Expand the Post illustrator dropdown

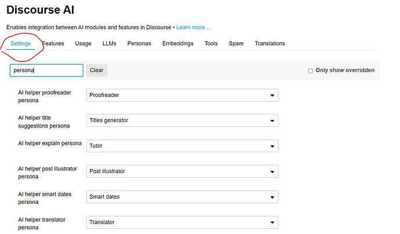click(x=182, y=171)
